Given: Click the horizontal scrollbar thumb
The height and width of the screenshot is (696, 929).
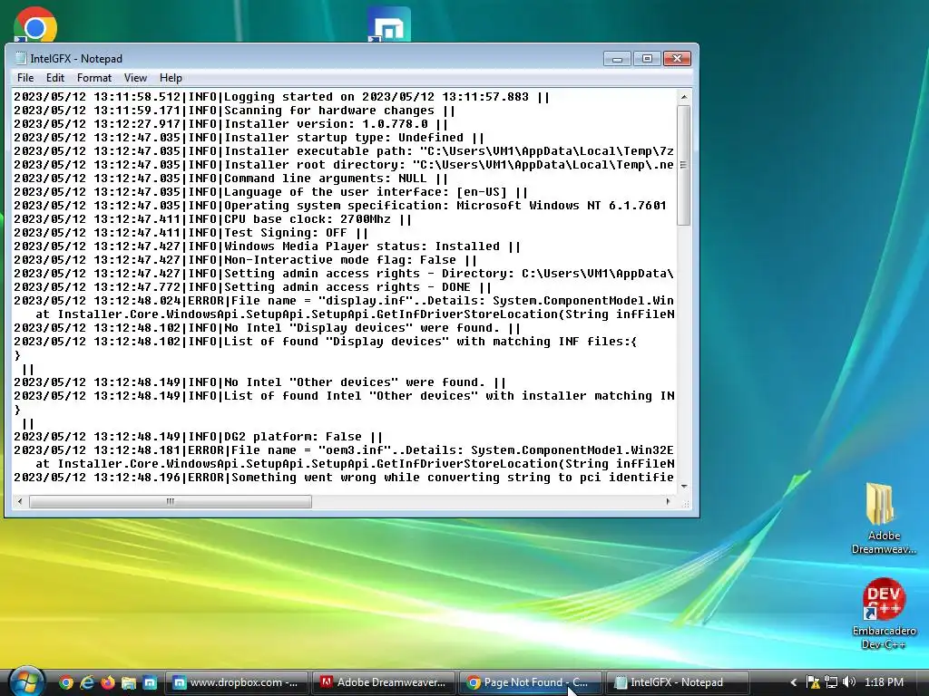Looking at the screenshot, I should pyautogui.click(x=170, y=501).
